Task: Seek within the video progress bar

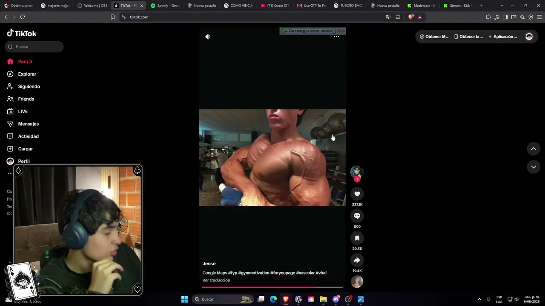Action: 272,287
